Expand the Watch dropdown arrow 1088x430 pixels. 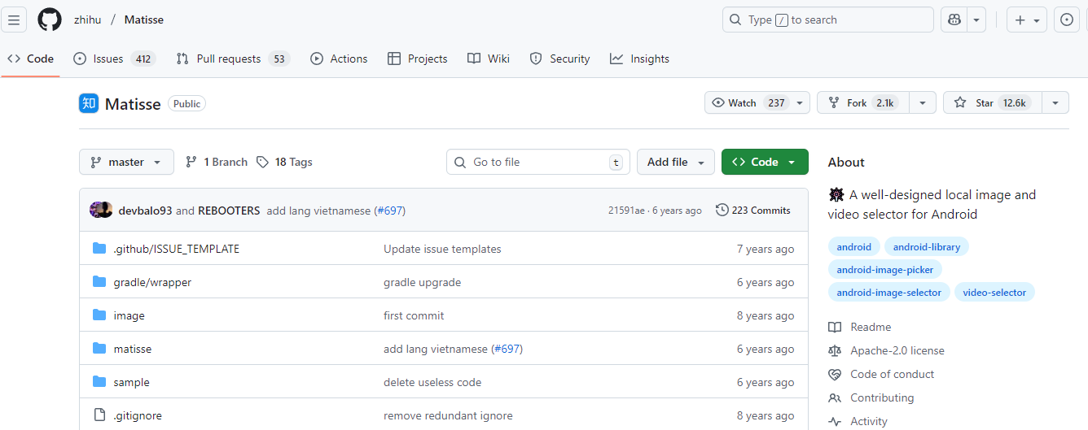tap(801, 102)
